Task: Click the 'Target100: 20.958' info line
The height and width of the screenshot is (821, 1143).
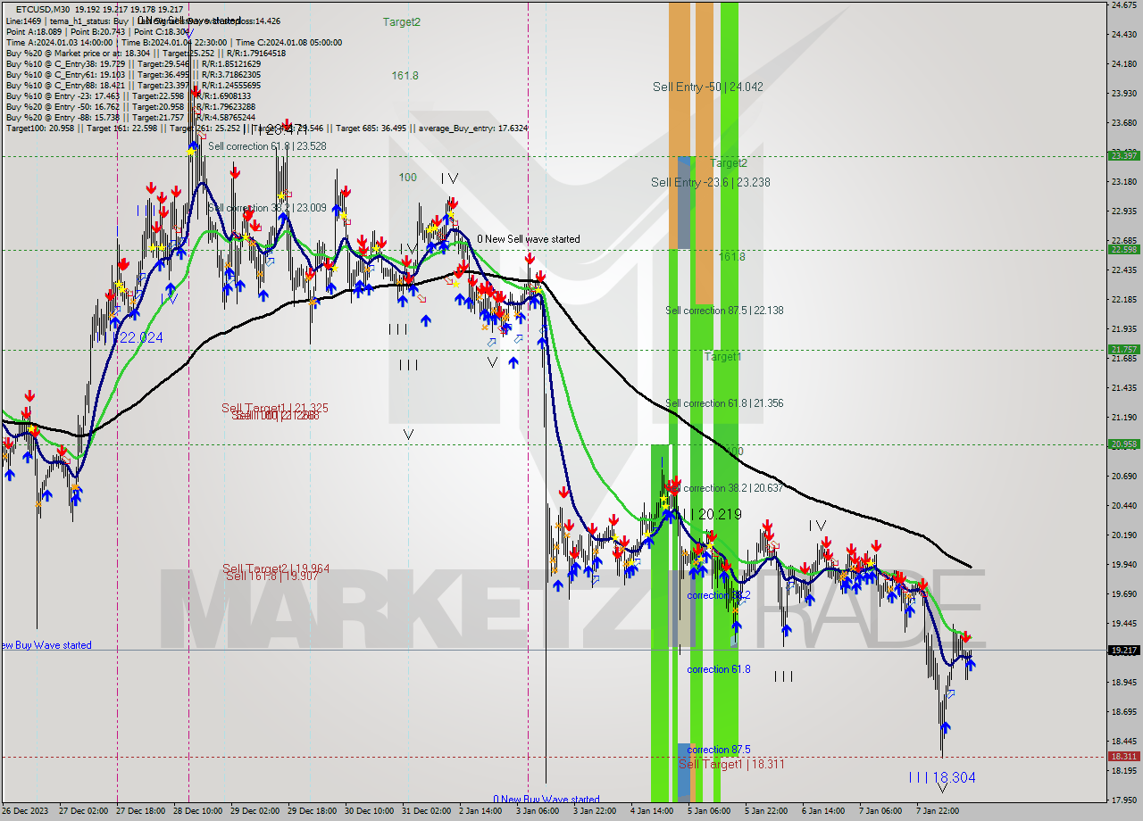Action: pyautogui.click(x=267, y=129)
